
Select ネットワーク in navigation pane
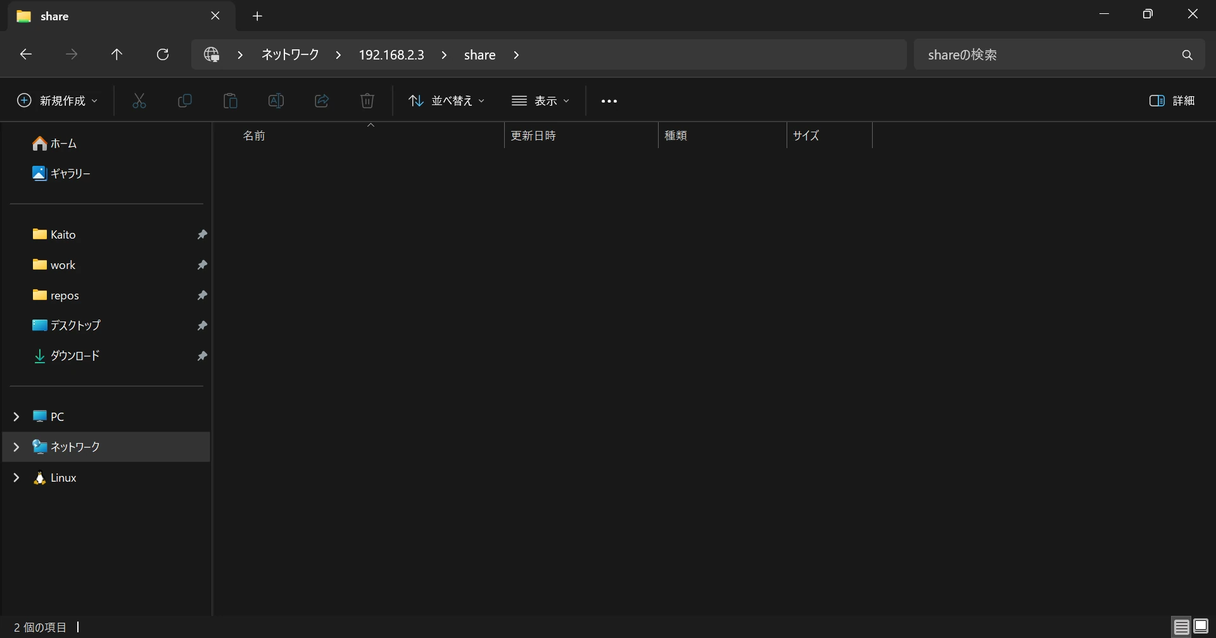[106, 447]
